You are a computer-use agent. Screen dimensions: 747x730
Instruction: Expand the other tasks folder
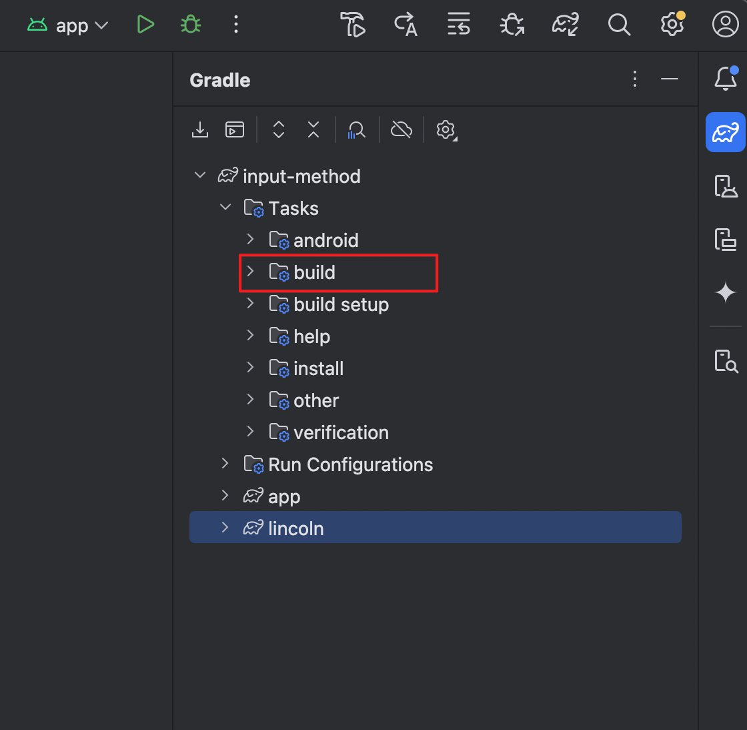tap(251, 399)
